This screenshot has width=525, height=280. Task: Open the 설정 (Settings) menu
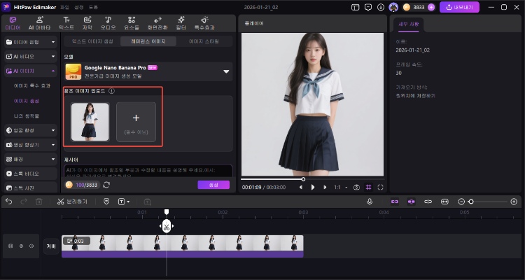tap(79, 7)
